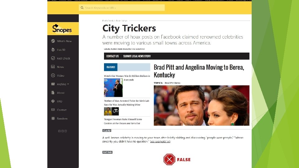
Task: Click the Snopes logo
Action: click(62, 29)
